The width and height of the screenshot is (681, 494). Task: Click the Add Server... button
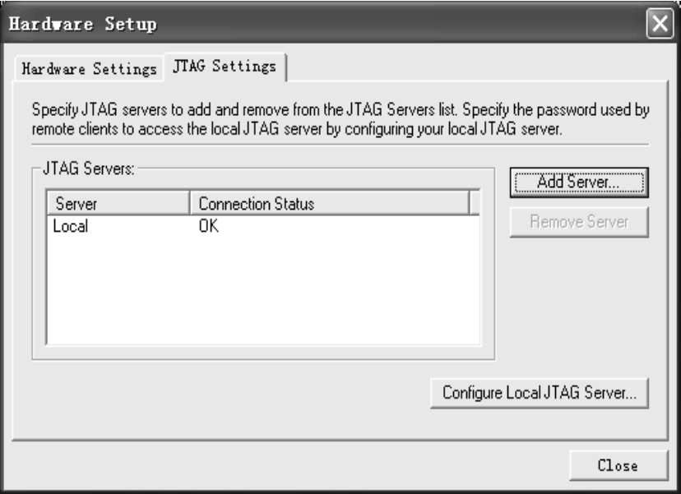579,182
